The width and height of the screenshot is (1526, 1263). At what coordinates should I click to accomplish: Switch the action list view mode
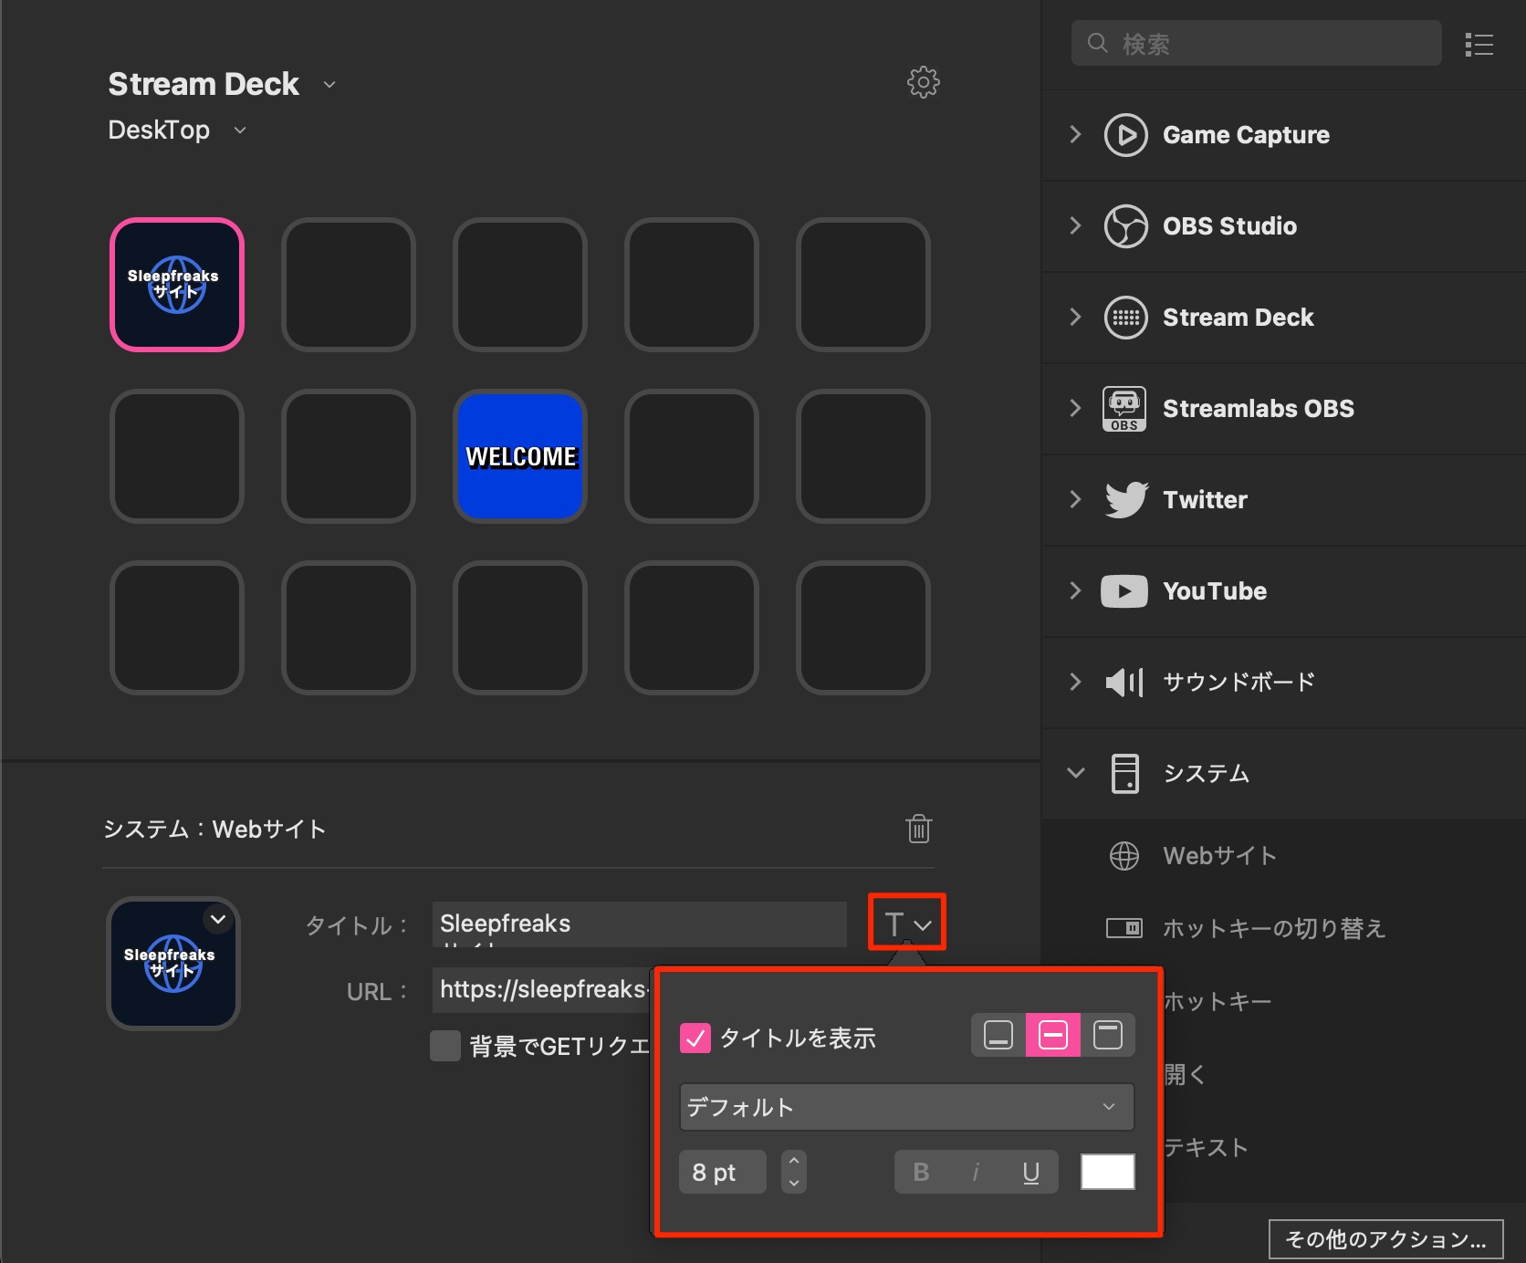1479,44
